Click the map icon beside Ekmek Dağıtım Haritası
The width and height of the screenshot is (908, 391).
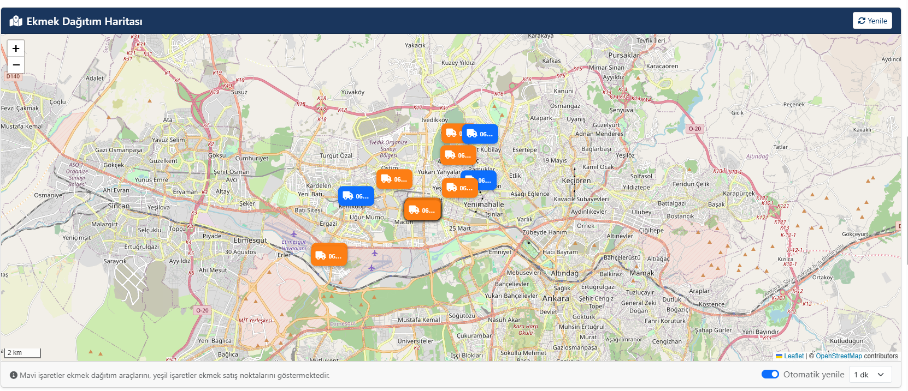16,21
